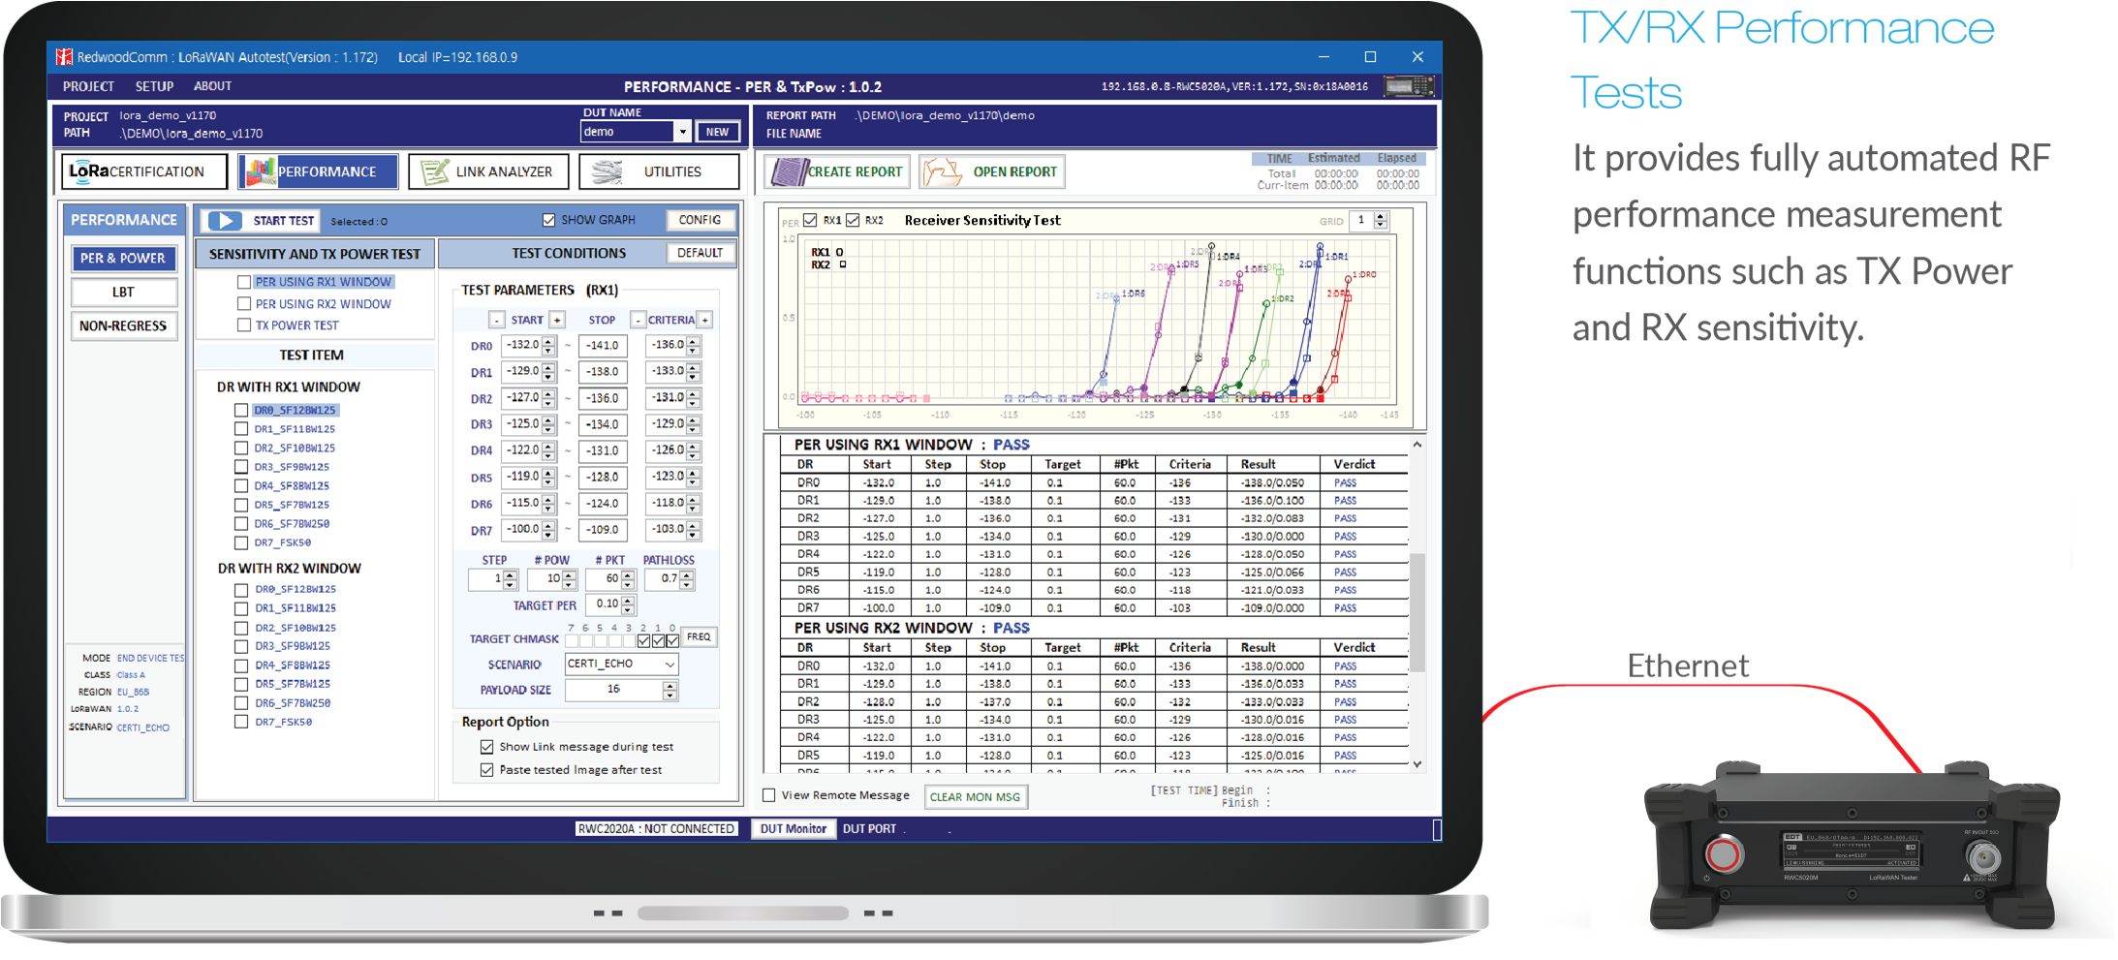This screenshot has width=2118, height=960.
Task: Click the RWC5020A device icon in header
Action: coord(1409,87)
